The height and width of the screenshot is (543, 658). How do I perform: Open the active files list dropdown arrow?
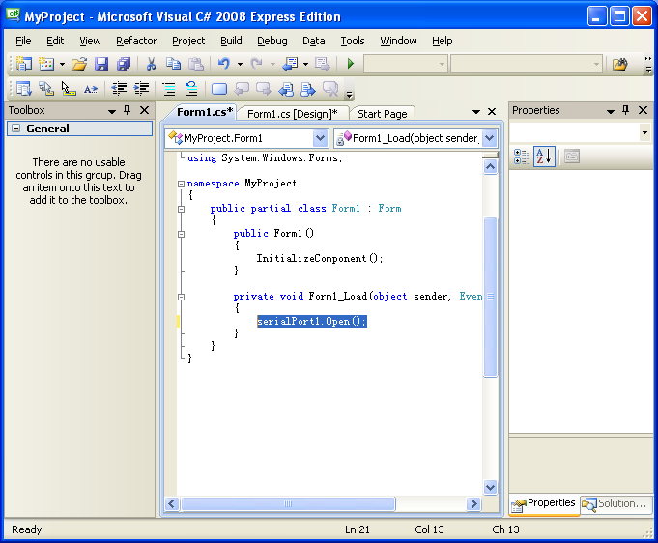pos(476,112)
